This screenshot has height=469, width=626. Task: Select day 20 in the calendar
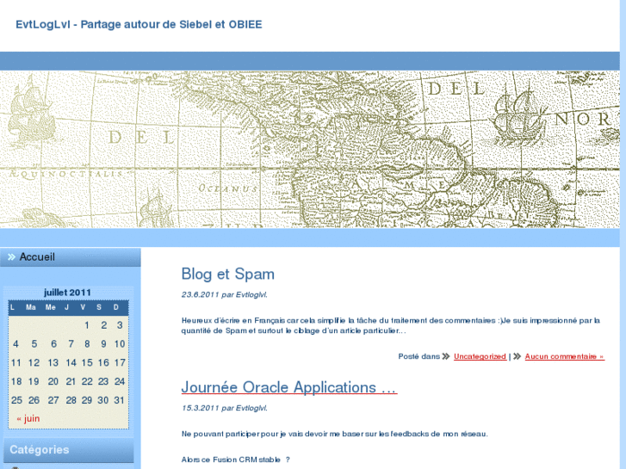pyautogui.click(x=53, y=381)
